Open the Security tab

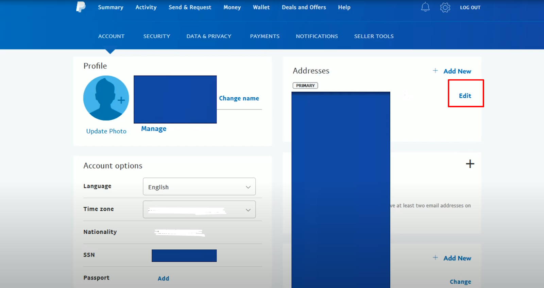coord(156,36)
